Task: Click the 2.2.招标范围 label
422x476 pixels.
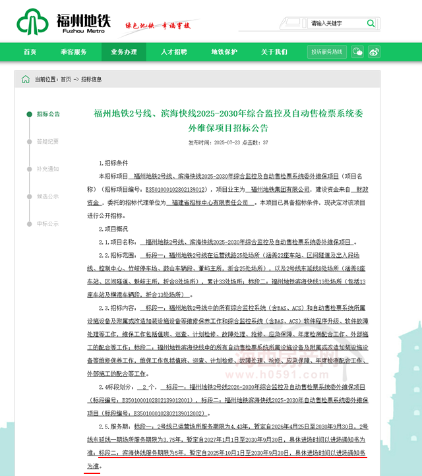Action: (x=117, y=255)
